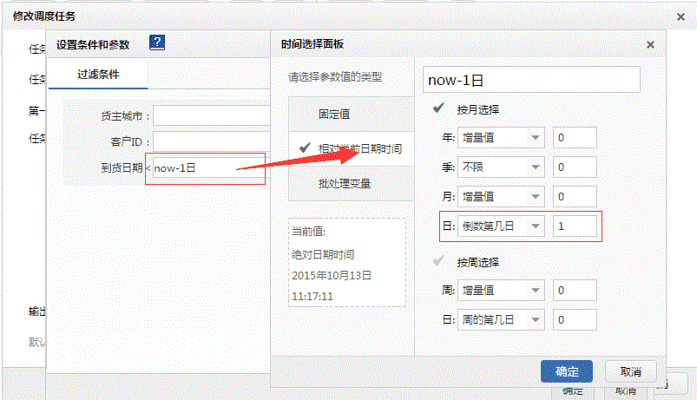Screen dimensions: 697x400
Task: Expand the 周的第几日 dropdown
Action: tap(502, 319)
